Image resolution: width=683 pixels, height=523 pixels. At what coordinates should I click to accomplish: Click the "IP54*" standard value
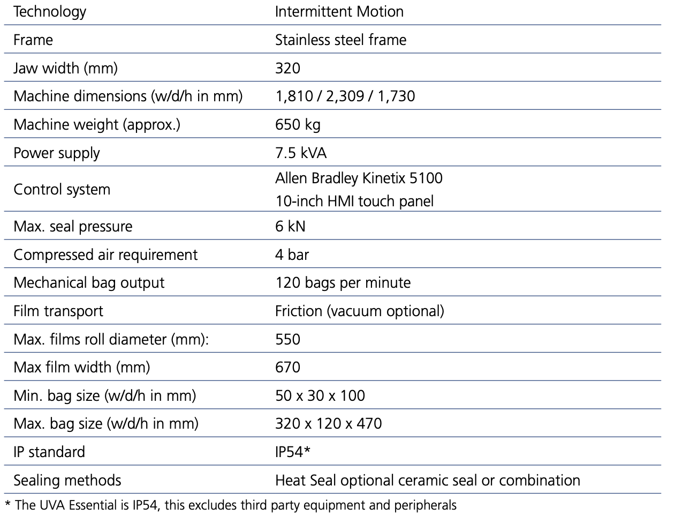point(292,452)
